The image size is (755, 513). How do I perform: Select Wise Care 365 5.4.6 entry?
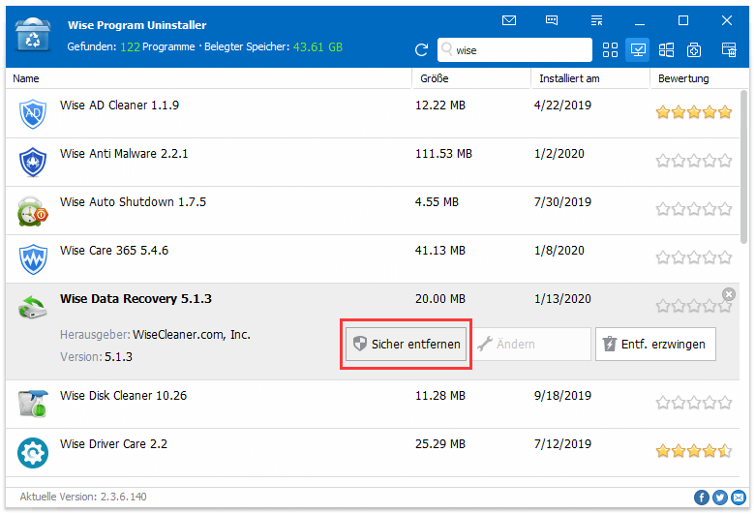[x=373, y=259]
